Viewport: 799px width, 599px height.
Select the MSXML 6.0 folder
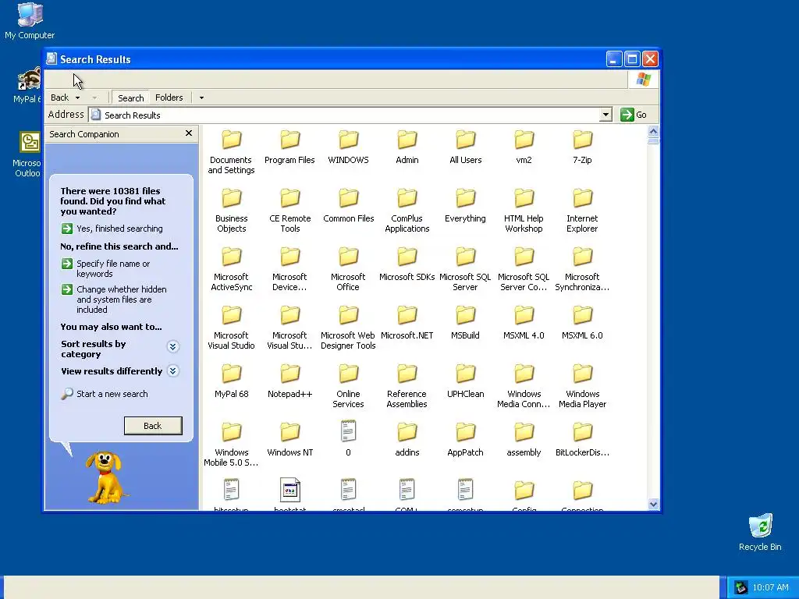coord(582,322)
